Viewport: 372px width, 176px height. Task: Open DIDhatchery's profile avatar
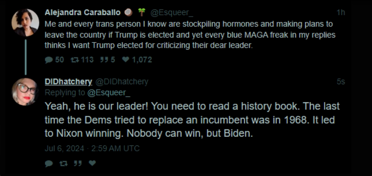(25, 91)
